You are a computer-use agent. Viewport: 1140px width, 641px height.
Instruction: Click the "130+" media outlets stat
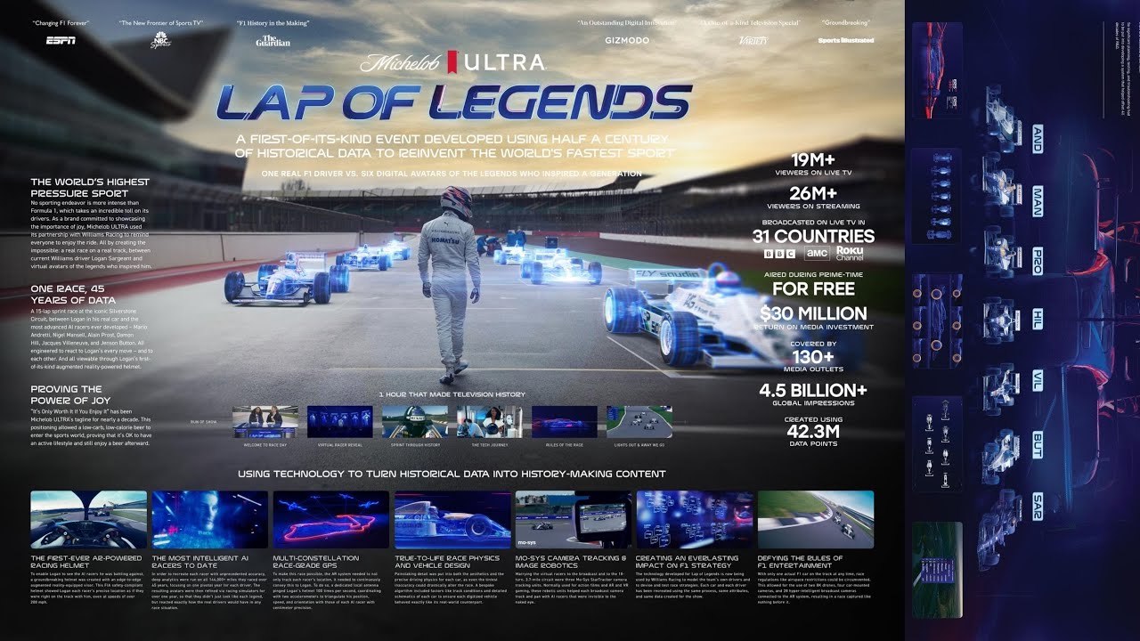click(x=813, y=356)
